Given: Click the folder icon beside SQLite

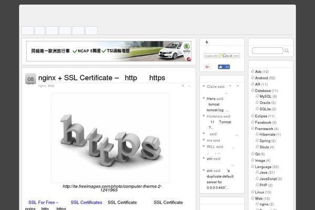Looking at the screenshot, I should [x=257, y=109].
